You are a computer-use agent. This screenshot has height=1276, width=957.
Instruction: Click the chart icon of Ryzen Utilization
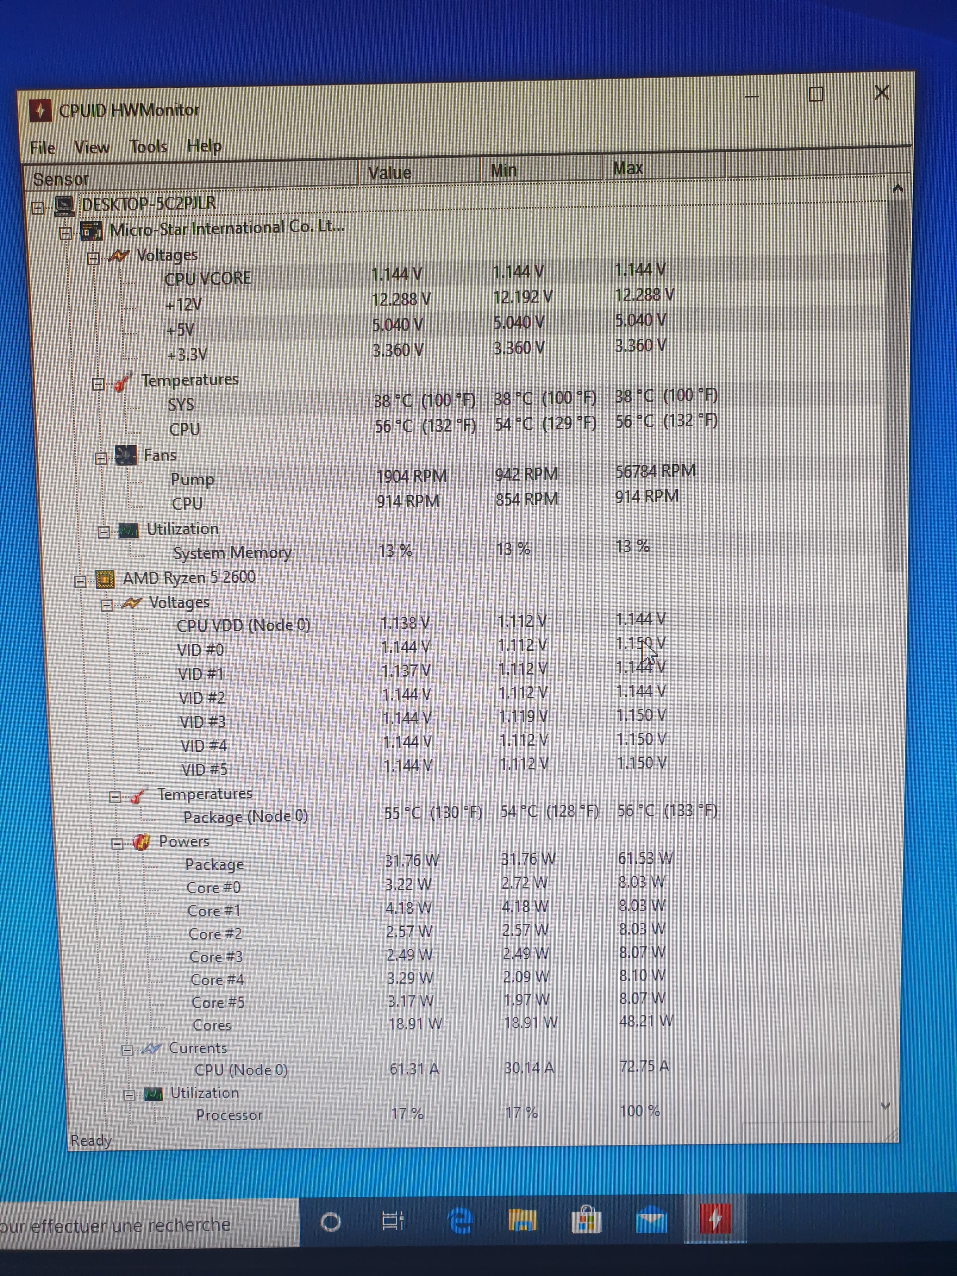(153, 1094)
